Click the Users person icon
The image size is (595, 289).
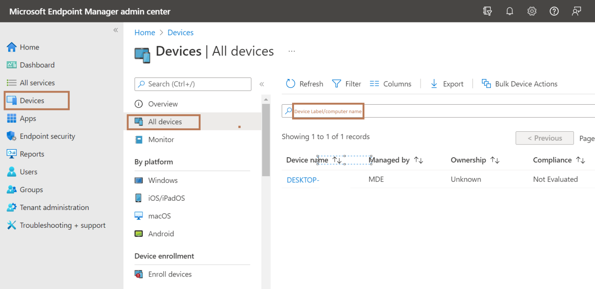(x=12, y=172)
